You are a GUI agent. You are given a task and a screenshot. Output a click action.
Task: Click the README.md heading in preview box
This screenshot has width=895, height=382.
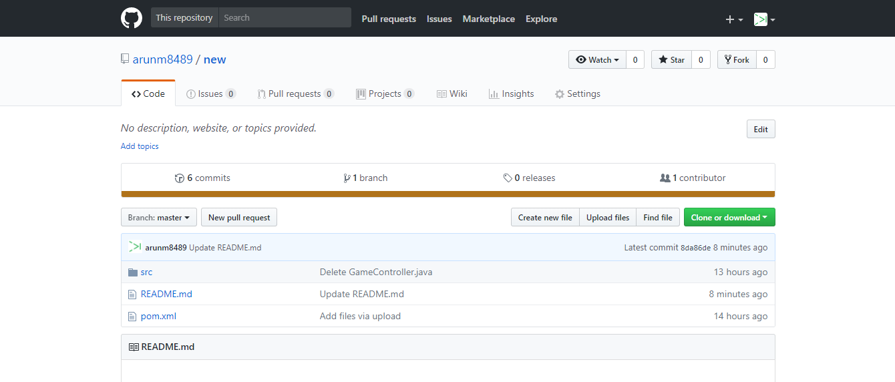(x=168, y=347)
